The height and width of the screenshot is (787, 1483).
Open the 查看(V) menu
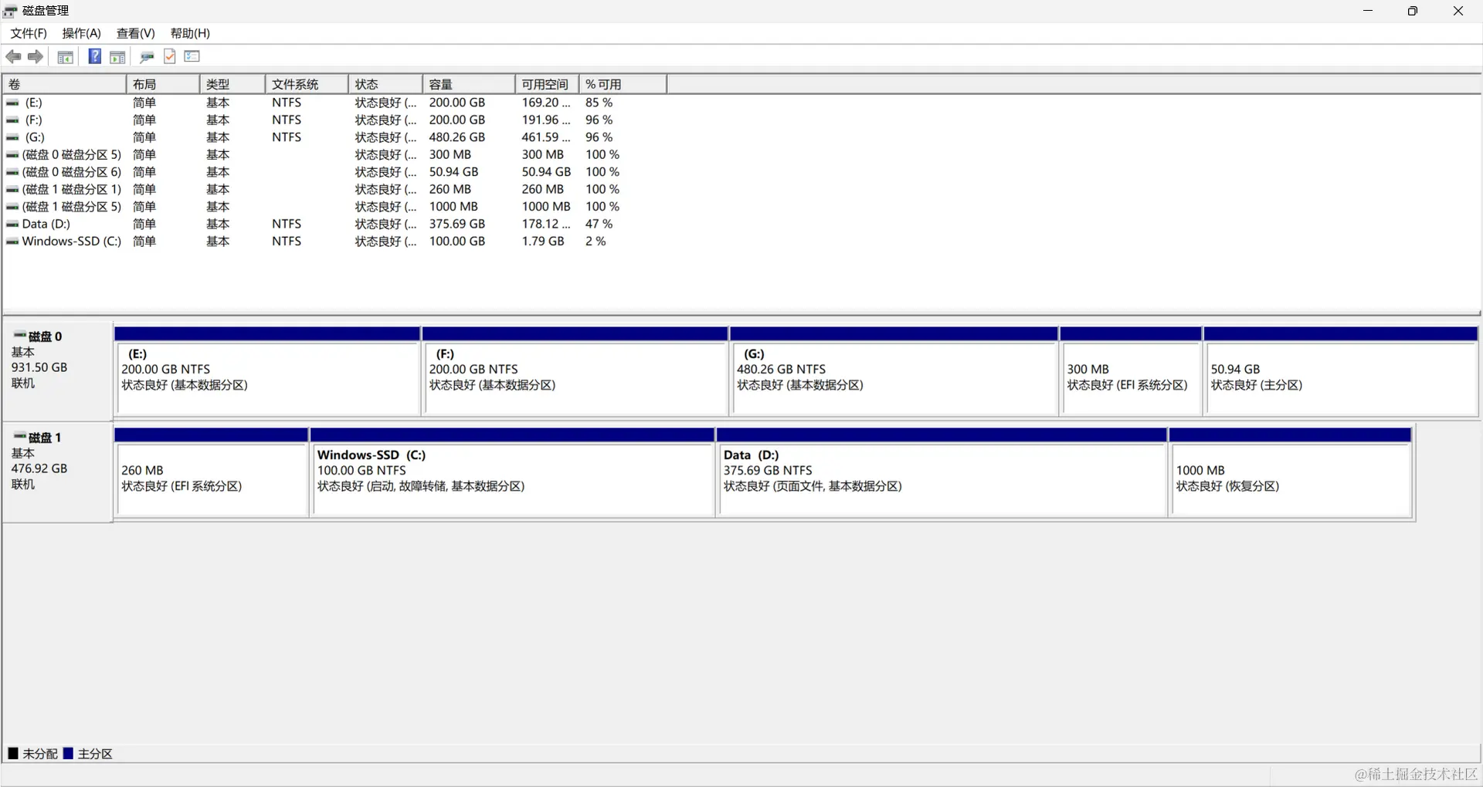135,33
